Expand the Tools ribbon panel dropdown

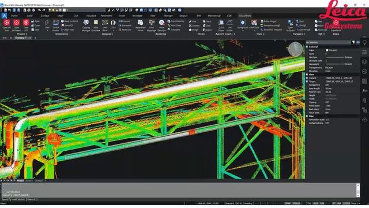(260, 34)
